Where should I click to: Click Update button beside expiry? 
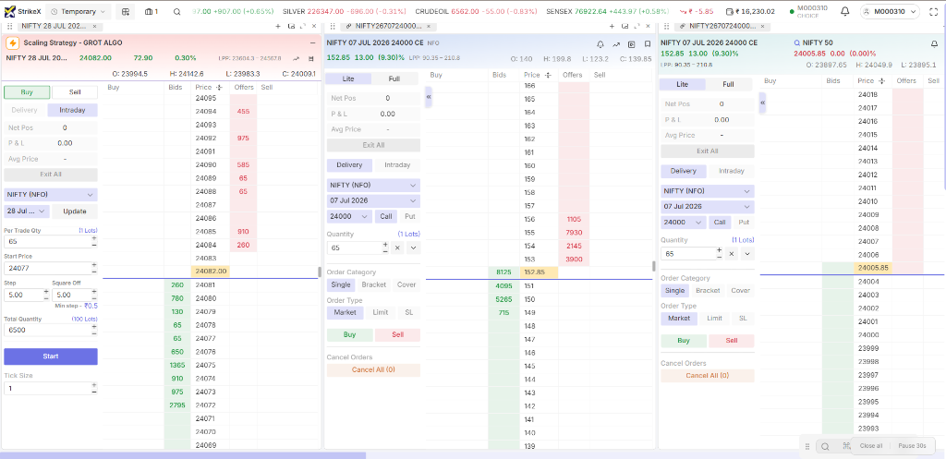75,211
